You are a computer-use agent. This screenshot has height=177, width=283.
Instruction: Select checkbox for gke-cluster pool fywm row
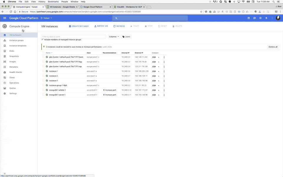(43, 57)
